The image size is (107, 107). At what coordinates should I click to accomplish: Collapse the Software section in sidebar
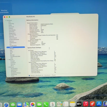[x=8, y=67]
